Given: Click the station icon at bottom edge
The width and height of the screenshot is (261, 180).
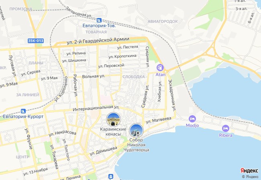Looking at the screenshot, I should tap(111, 176).
